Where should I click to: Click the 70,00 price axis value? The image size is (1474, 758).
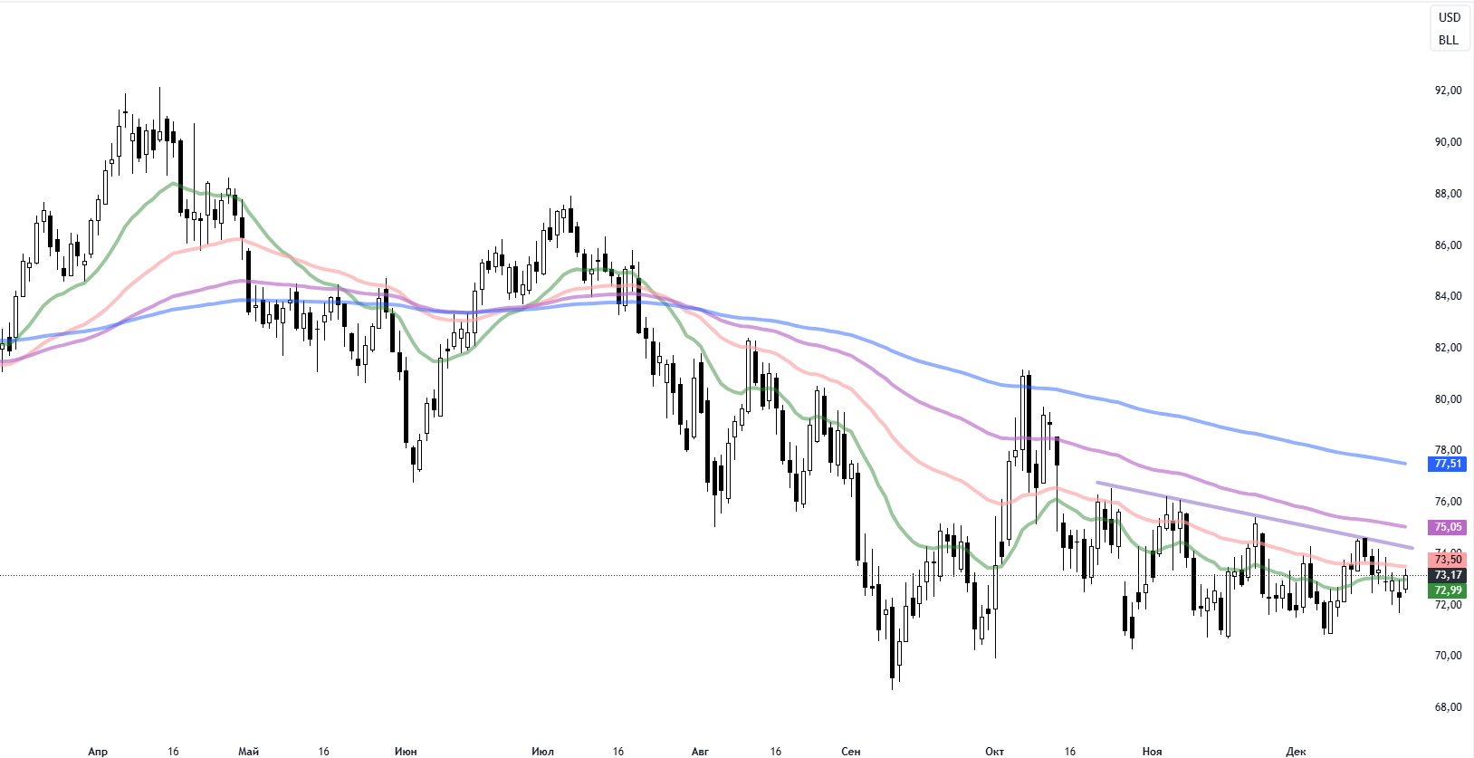click(x=1448, y=656)
